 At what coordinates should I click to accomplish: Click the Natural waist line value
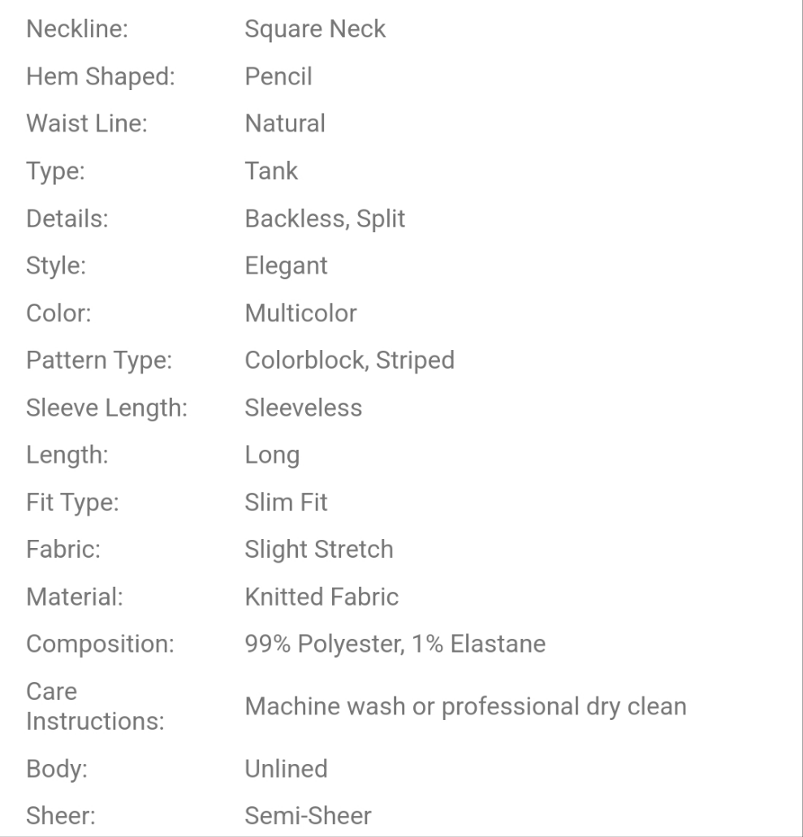click(x=285, y=123)
